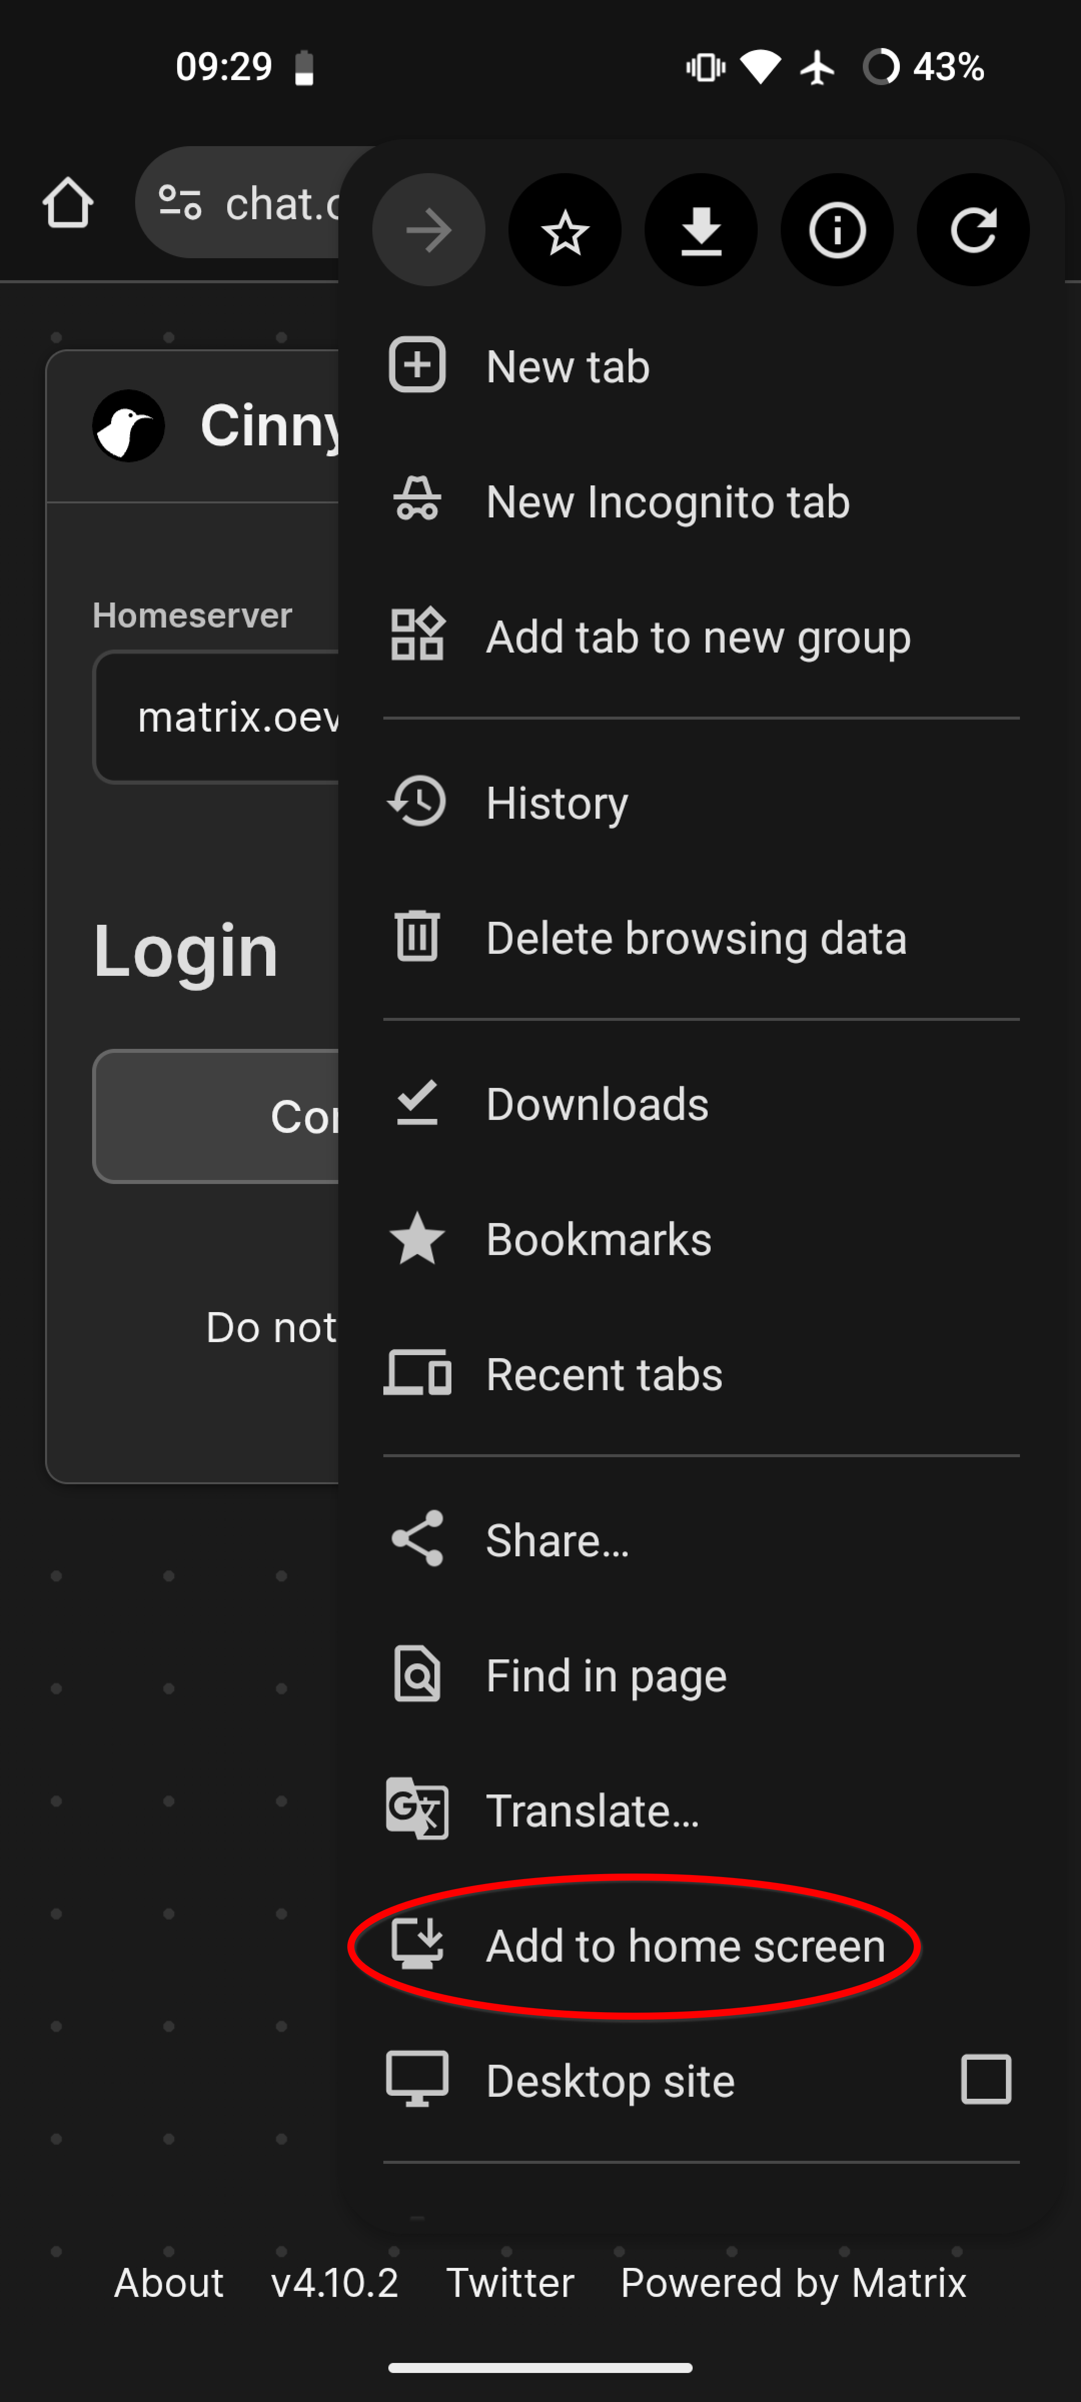1081x2402 pixels.
Task: Tap the Translate… menu entry
Action: 592,1811
